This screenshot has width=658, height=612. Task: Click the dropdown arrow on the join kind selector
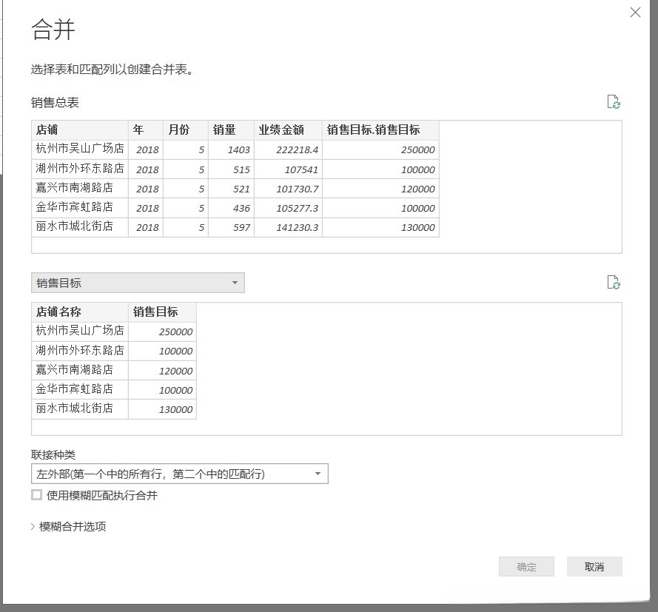(318, 474)
